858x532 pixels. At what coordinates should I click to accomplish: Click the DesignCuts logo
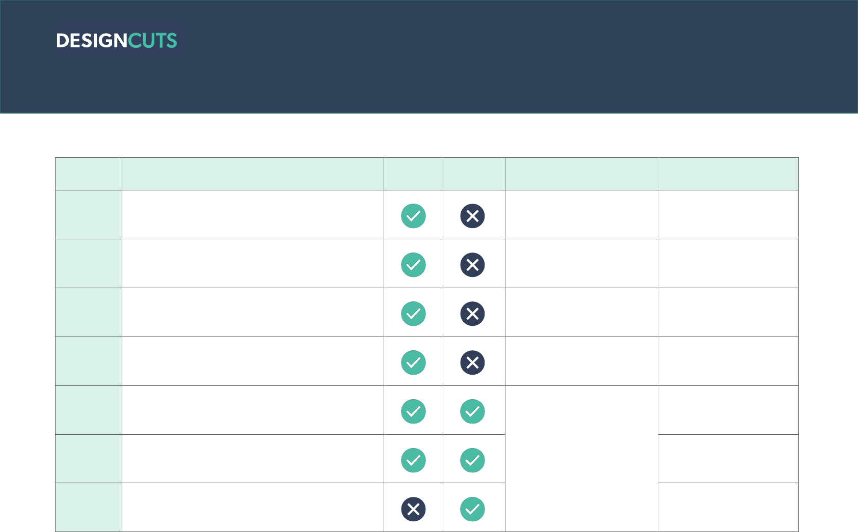point(117,41)
